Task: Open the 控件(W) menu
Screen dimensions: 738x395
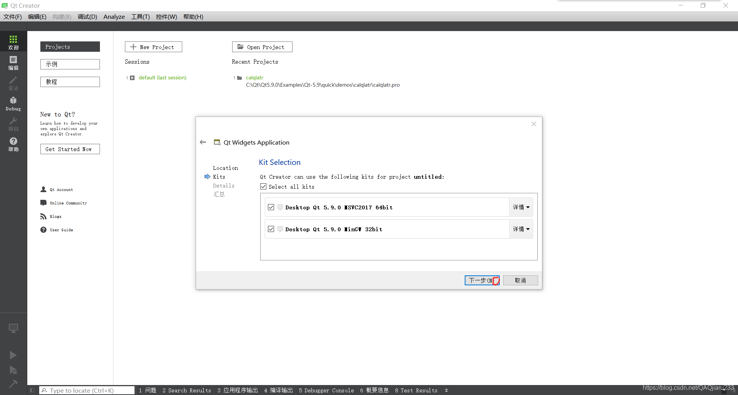Action: (166, 17)
